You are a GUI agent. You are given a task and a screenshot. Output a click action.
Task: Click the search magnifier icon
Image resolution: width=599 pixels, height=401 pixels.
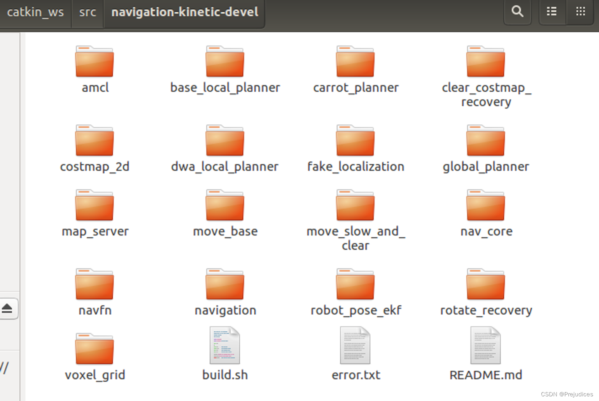tap(517, 11)
